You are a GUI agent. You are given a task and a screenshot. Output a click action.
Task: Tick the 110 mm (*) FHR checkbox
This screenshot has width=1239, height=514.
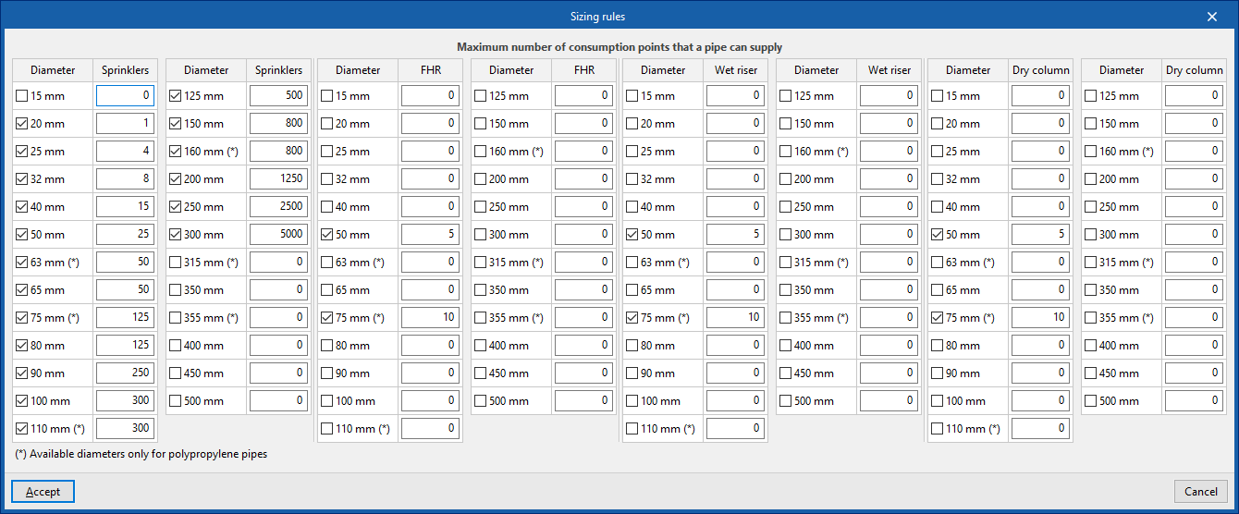point(327,429)
